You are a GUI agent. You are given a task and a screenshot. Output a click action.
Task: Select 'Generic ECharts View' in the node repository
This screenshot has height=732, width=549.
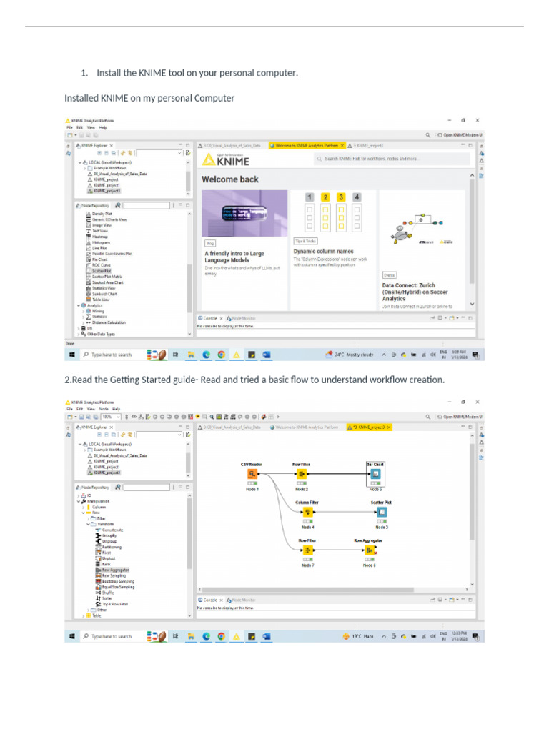click(x=109, y=219)
